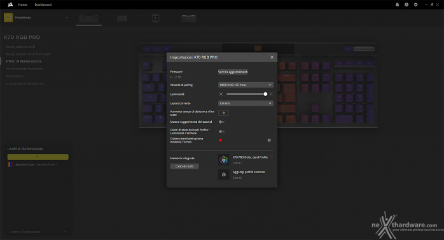Select the second device thumbnail
The width and height of the screenshot is (444, 240).
tap(122, 18)
